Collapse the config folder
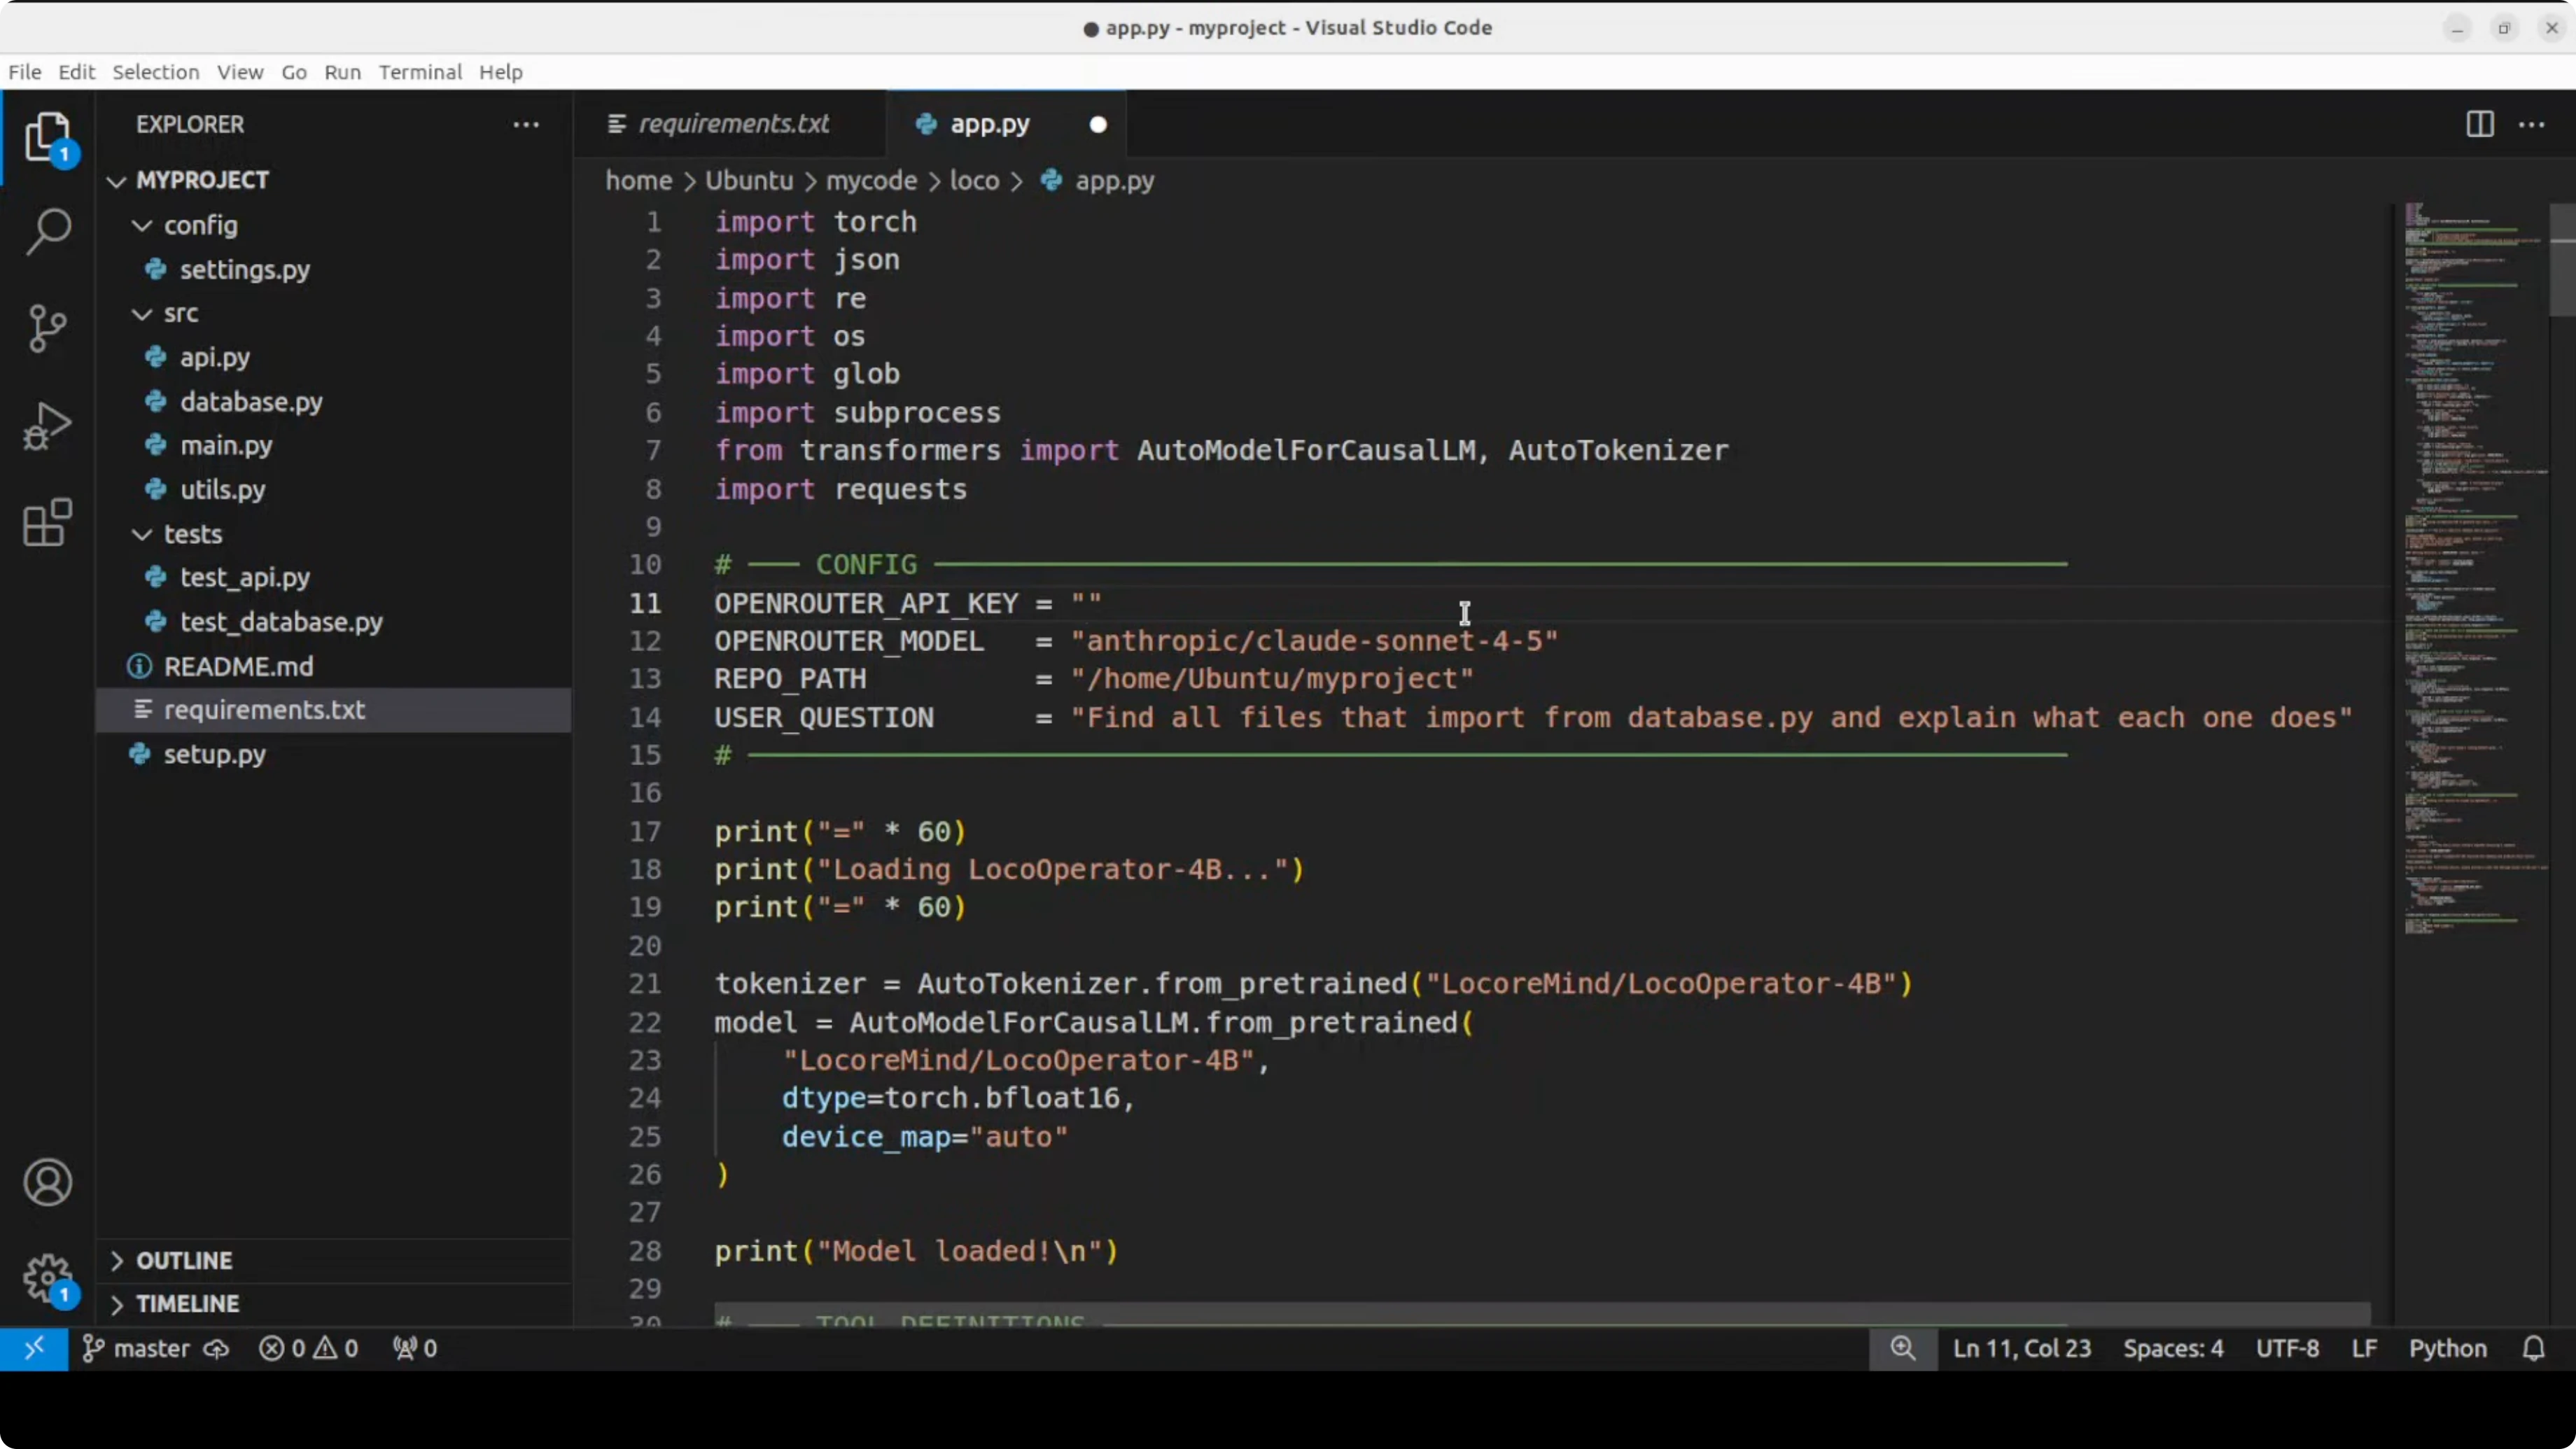This screenshot has height=1449, width=2576. tap(200, 226)
